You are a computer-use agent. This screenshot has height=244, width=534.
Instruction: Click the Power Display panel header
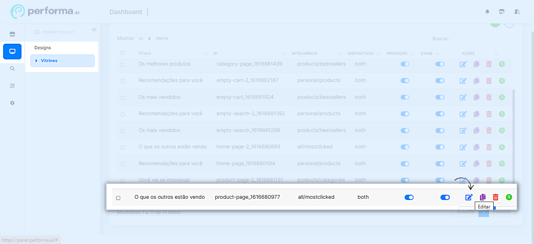point(54,32)
